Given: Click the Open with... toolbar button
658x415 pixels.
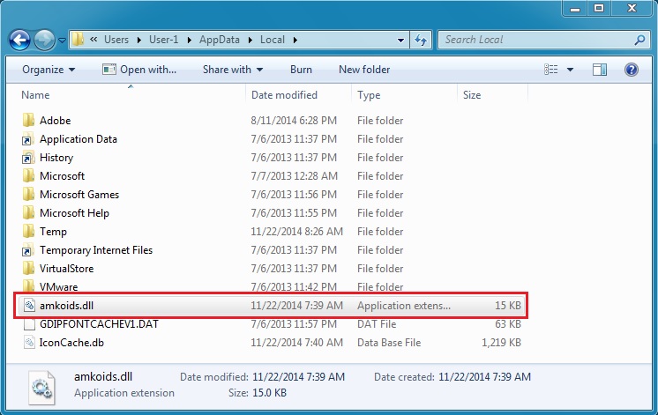Looking at the screenshot, I should tap(139, 70).
